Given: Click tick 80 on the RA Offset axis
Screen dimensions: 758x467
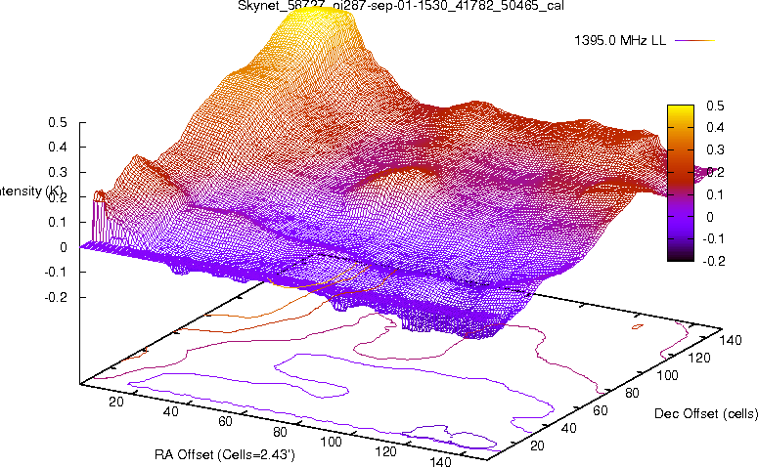Looking at the screenshot, I should tap(280, 431).
